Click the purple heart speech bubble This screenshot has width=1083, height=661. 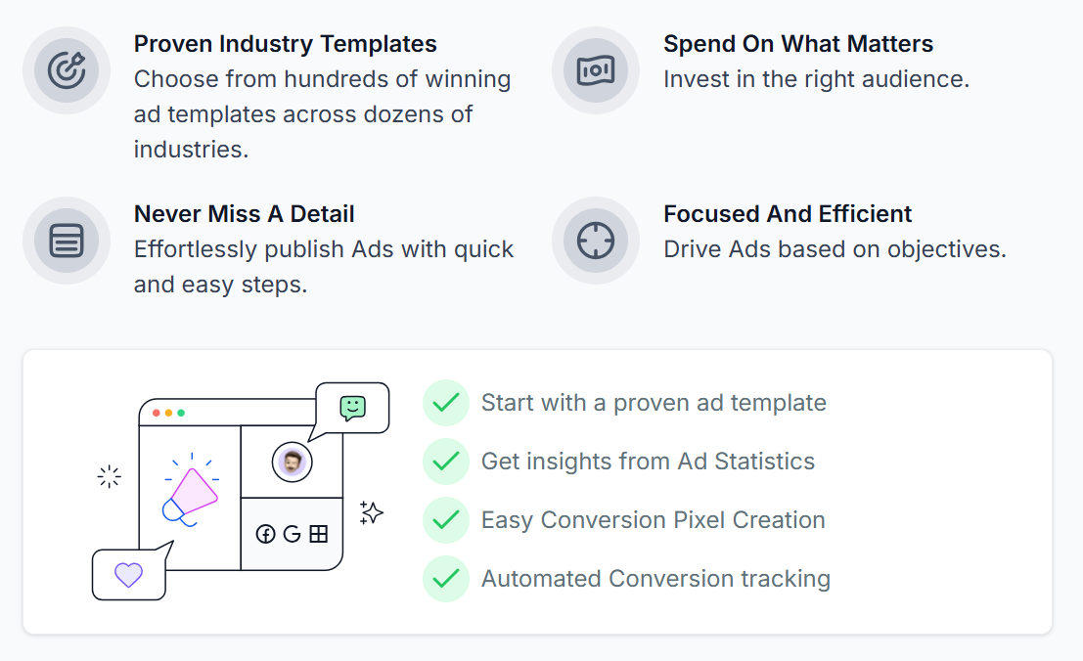(129, 574)
